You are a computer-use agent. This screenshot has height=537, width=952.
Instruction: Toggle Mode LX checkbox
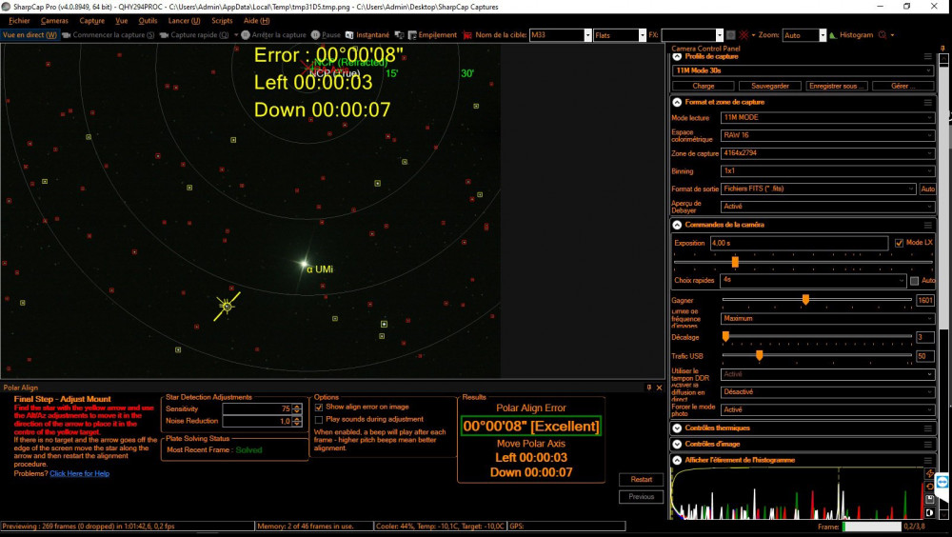[x=900, y=243]
